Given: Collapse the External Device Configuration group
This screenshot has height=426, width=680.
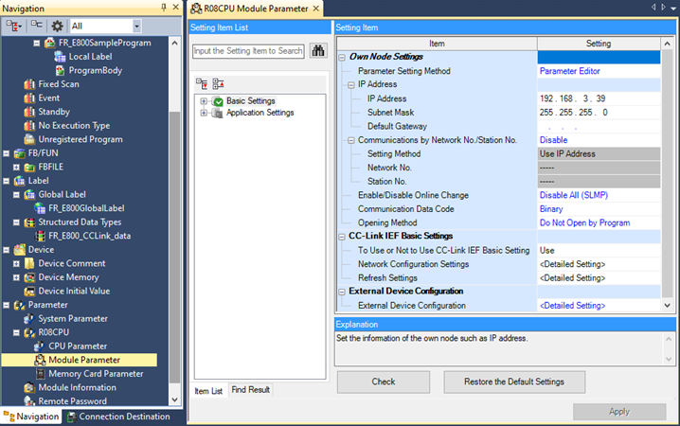Looking at the screenshot, I should (x=342, y=292).
